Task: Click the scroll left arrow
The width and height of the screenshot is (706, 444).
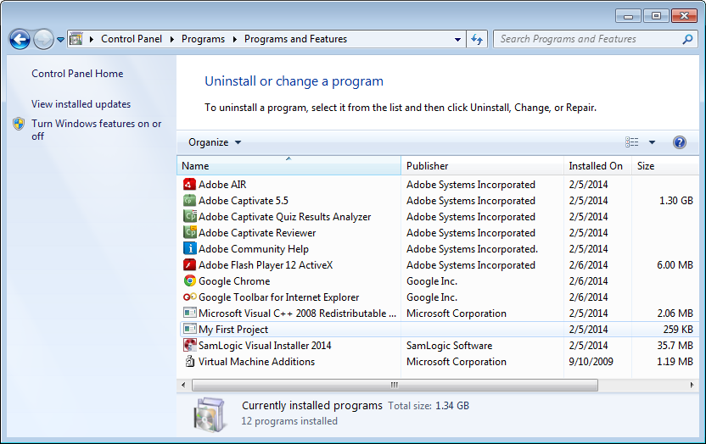Action: point(183,386)
